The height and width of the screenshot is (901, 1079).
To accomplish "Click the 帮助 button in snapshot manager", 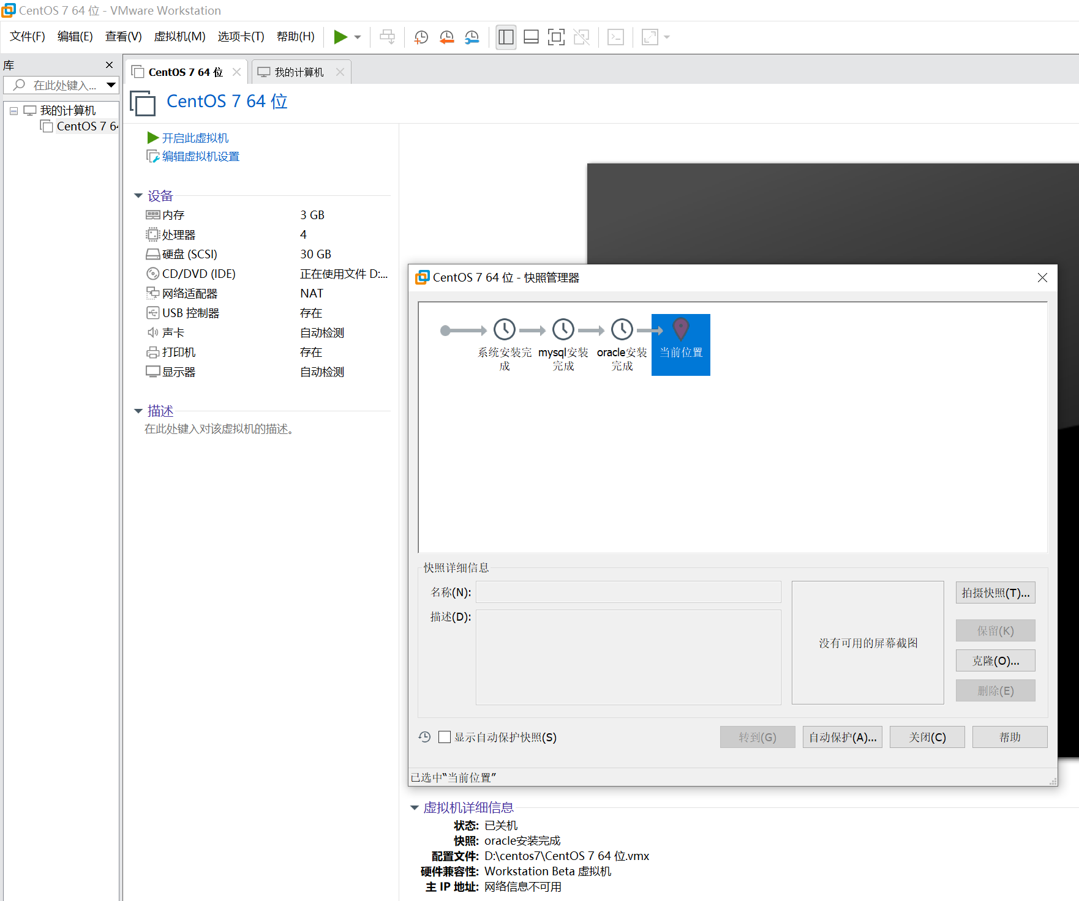I will click(1010, 737).
